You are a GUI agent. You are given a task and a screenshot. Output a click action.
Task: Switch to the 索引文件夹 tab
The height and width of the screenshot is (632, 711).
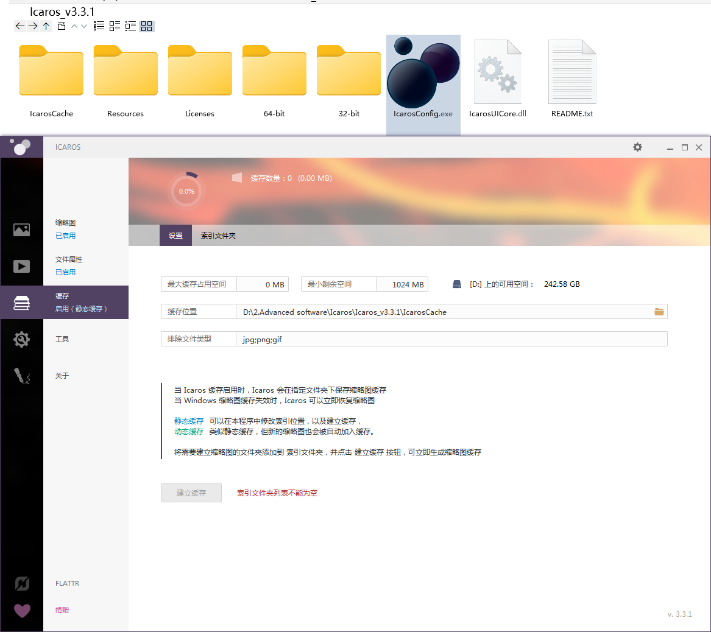pyautogui.click(x=218, y=236)
